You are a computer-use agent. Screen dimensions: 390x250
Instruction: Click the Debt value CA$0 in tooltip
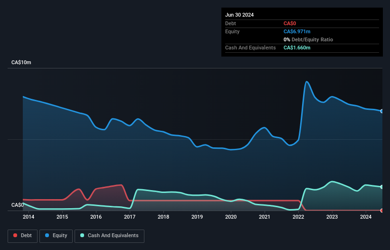(290, 23)
